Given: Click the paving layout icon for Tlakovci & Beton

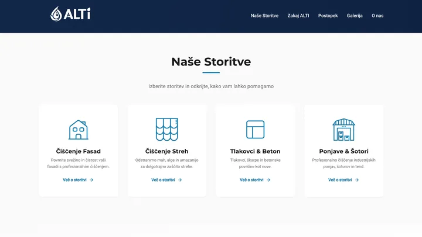Looking at the screenshot, I should [x=255, y=130].
